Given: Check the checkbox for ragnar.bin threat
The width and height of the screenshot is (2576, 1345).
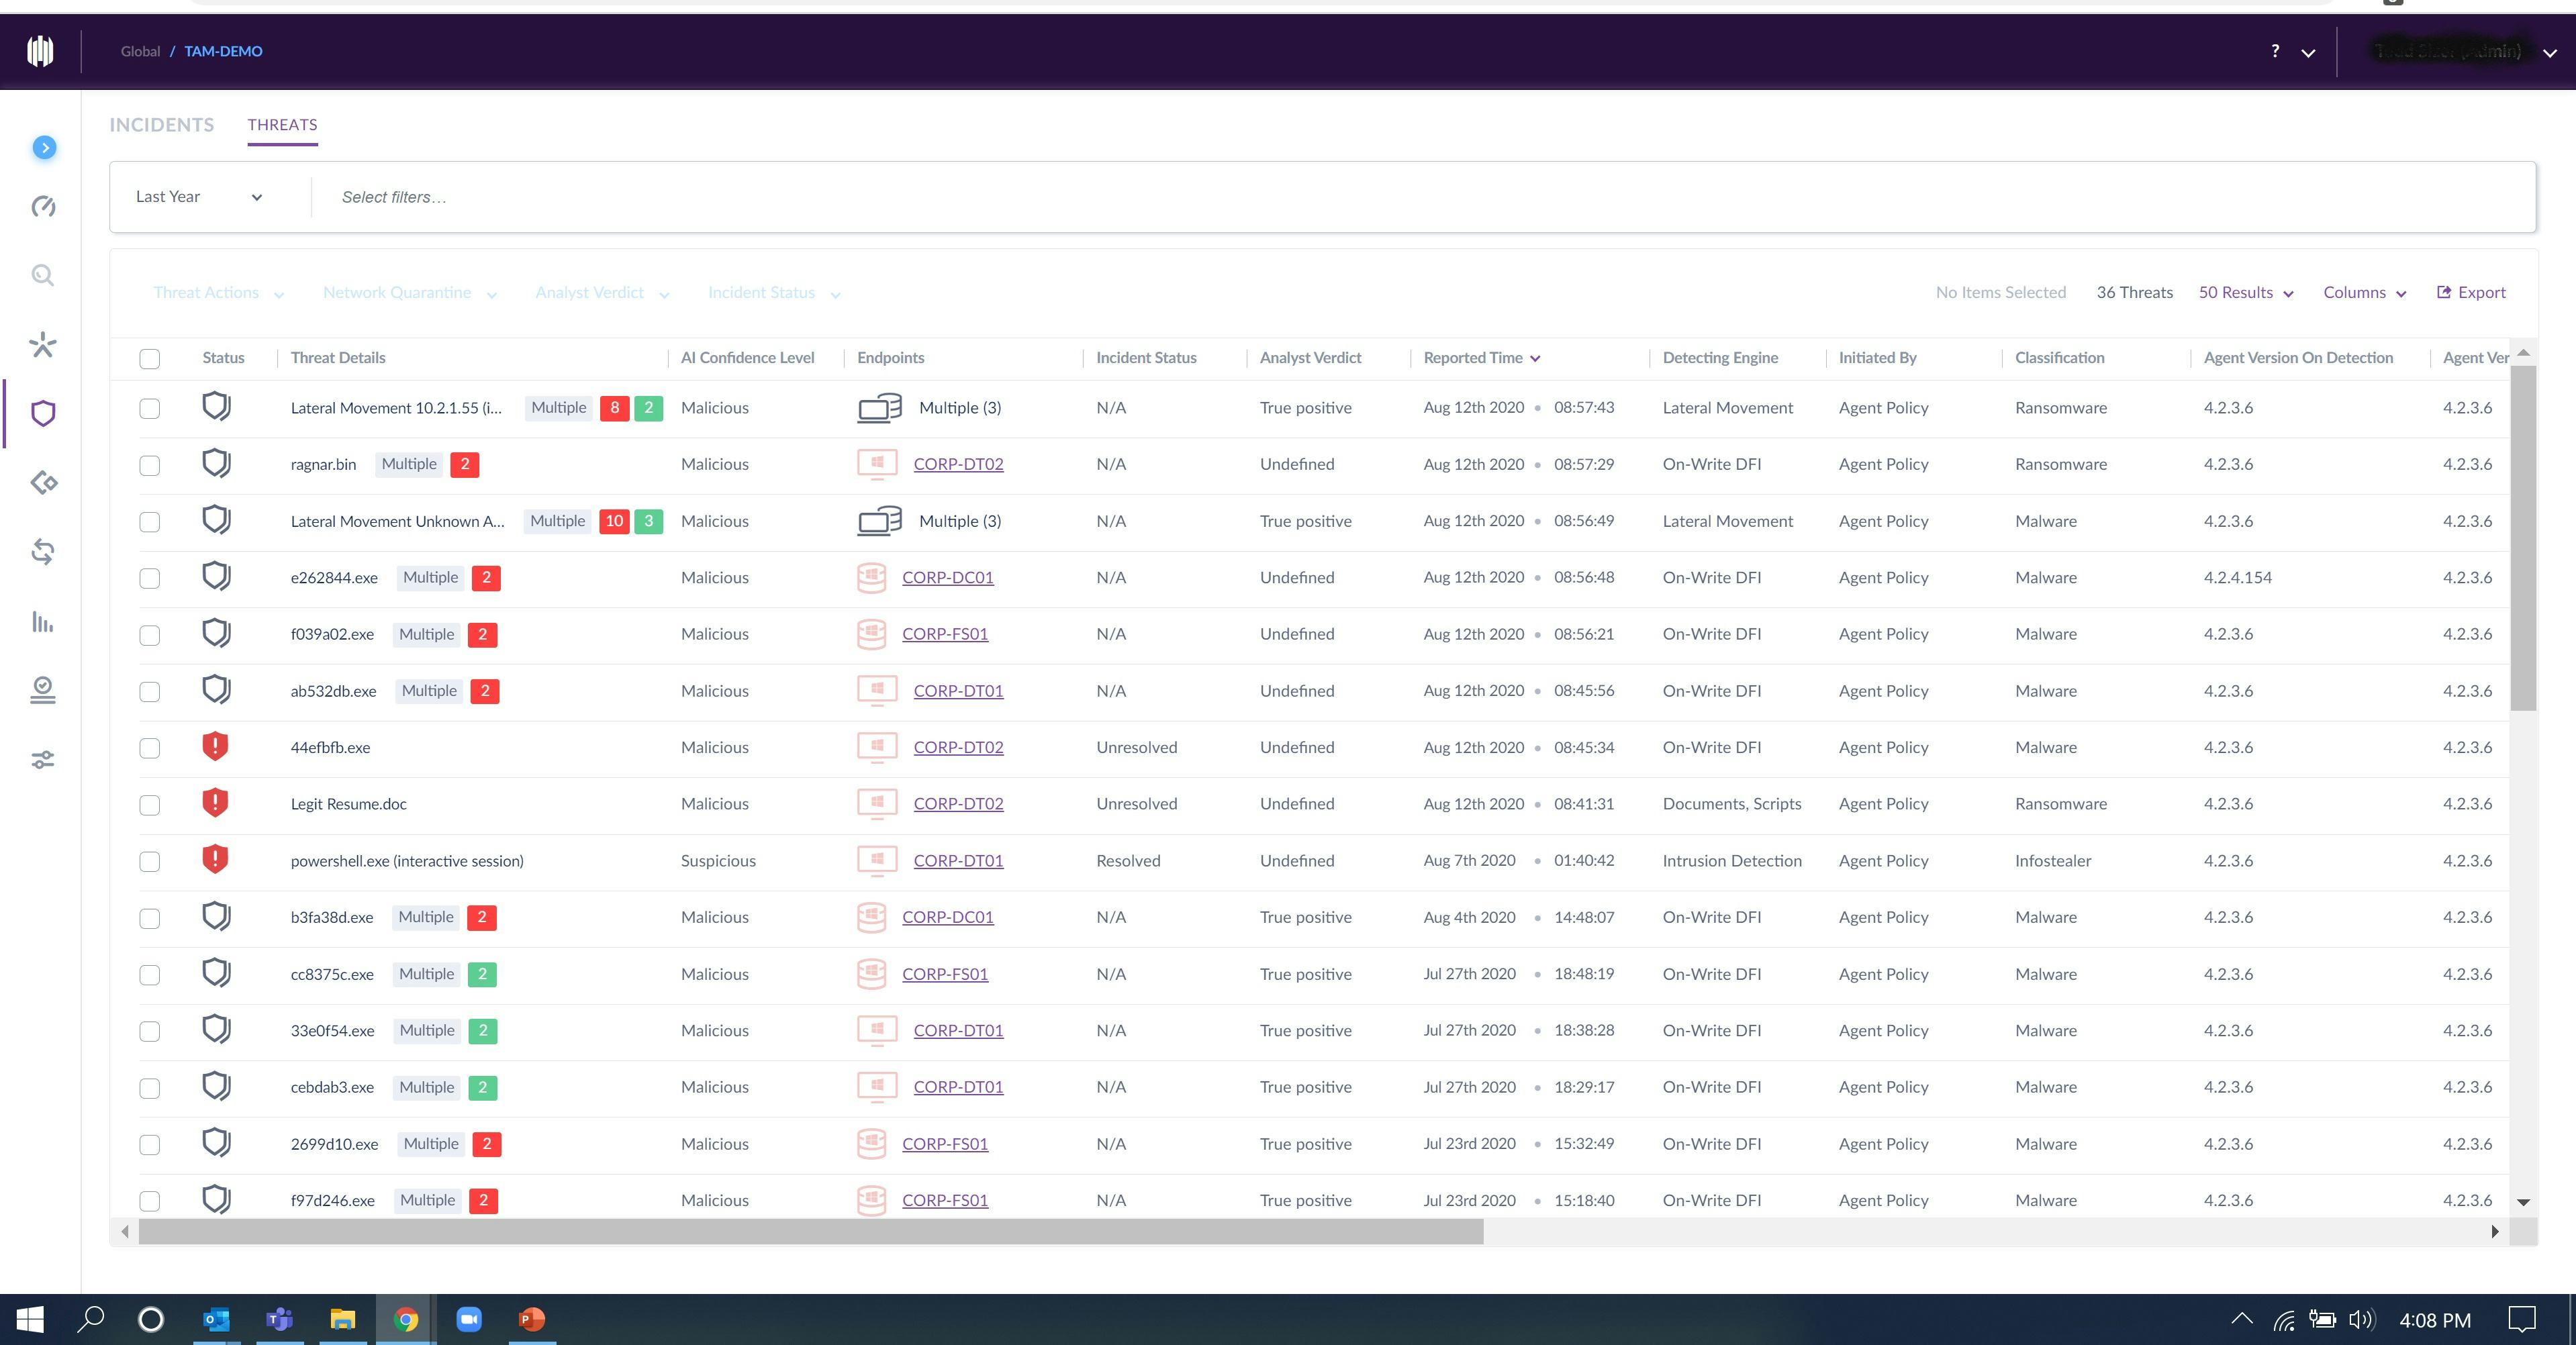Looking at the screenshot, I should (150, 464).
